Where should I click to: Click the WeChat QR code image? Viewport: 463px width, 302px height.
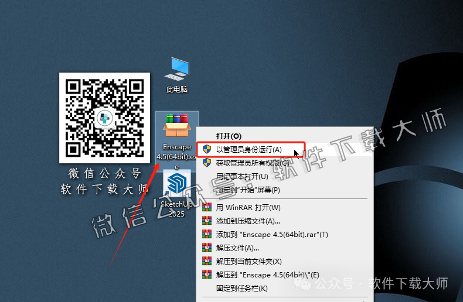104,118
